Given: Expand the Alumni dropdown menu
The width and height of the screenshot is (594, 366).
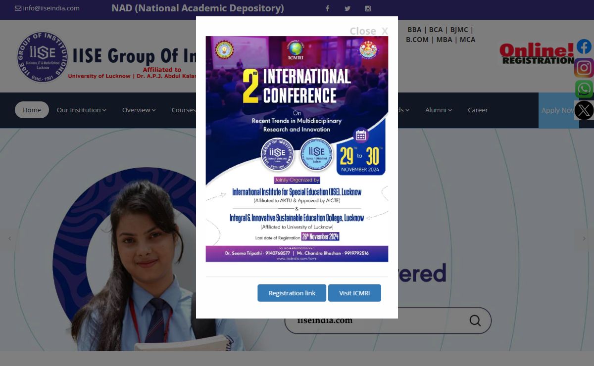Looking at the screenshot, I should pyautogui.click(x=438, y=110).
